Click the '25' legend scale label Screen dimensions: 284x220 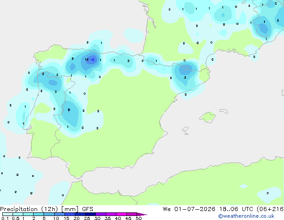87,218
